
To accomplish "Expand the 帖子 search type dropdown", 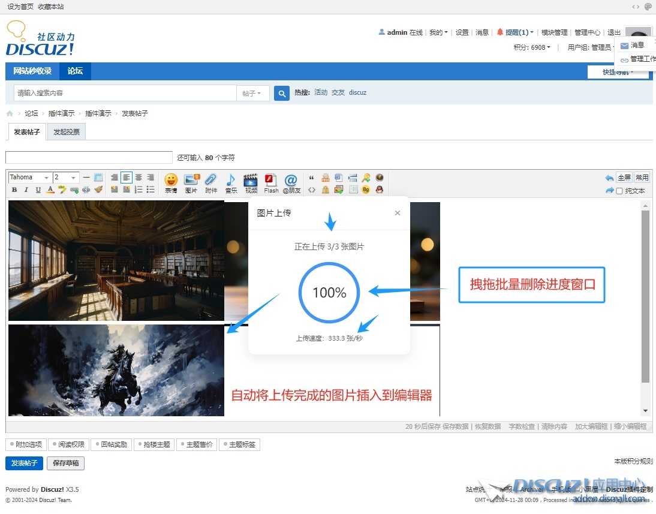I will click(252, 93).
